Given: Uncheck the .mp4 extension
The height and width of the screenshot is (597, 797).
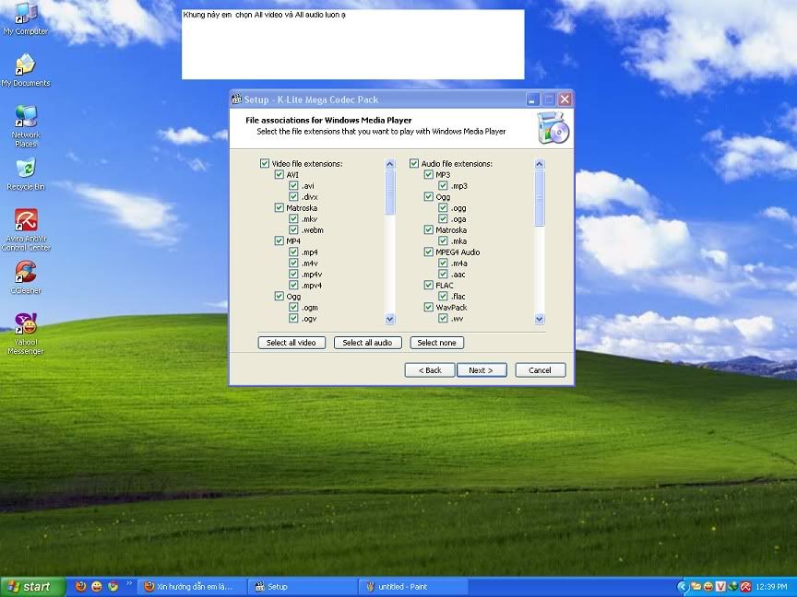Looking at the screenshot, I should (x=293, y=252).
